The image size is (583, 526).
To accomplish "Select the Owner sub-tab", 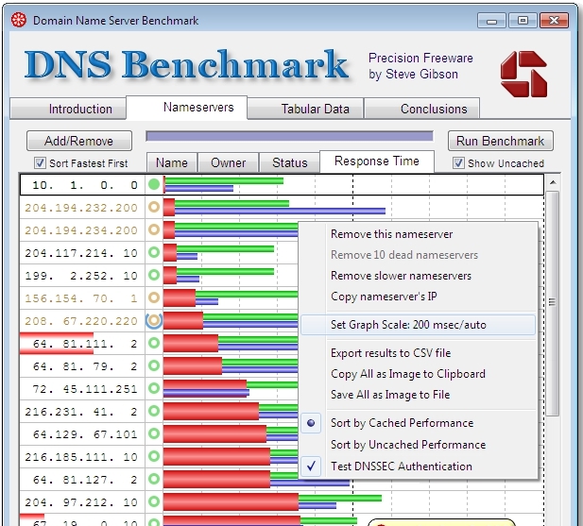I will (228, 162).
